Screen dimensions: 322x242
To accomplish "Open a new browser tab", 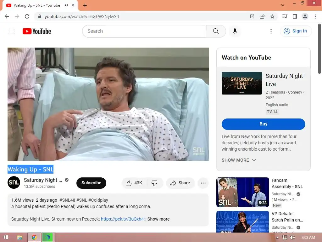I will point(85,5).
